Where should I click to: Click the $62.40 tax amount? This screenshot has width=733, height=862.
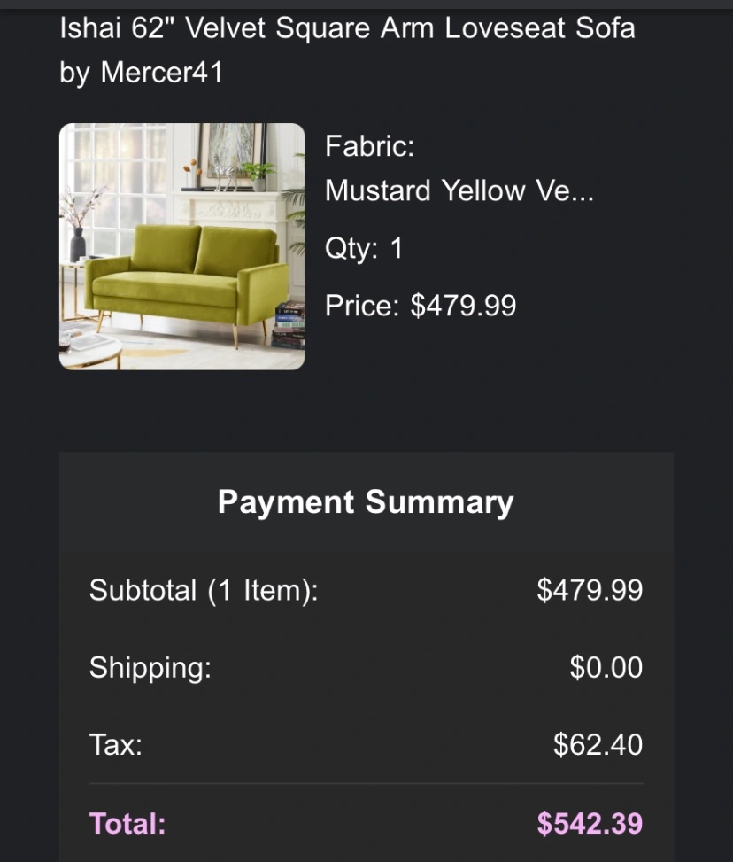click(598, 744)
